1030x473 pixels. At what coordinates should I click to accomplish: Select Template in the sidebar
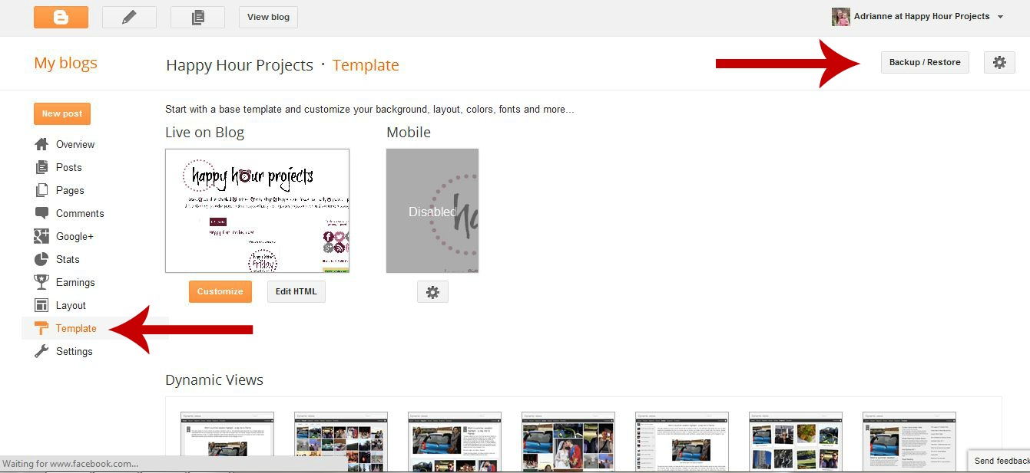pos(76,328)
